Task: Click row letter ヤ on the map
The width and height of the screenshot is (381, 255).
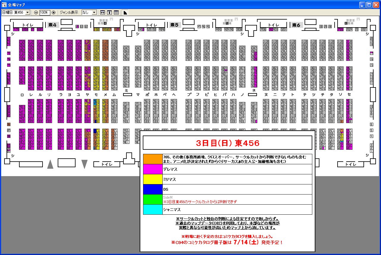Action: (x=87, y=95)
